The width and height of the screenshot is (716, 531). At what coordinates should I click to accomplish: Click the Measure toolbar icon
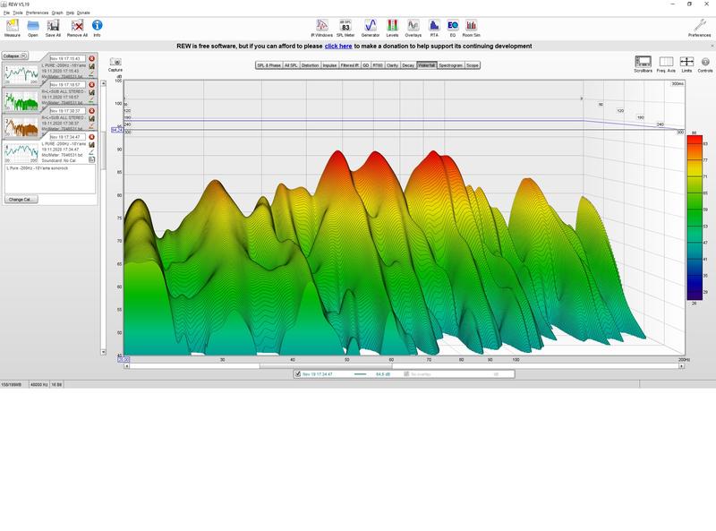(x=12, y=28)
